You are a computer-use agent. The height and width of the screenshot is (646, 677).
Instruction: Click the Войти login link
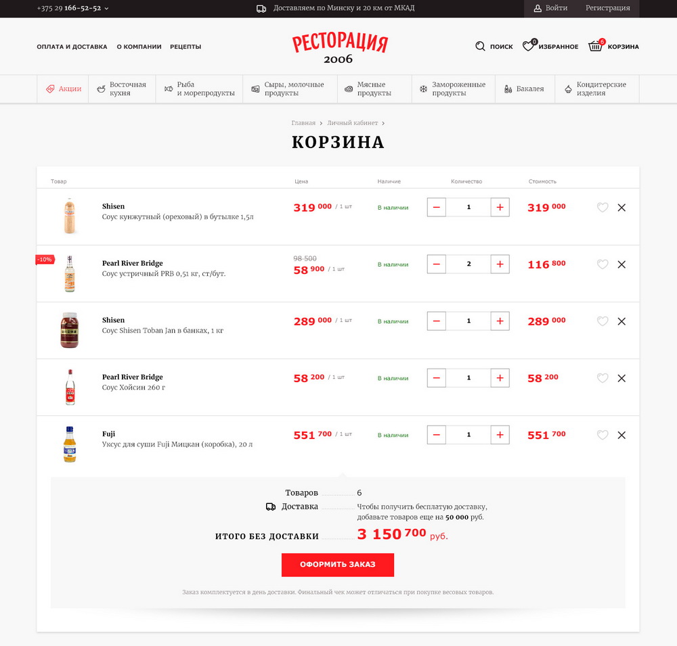click(x=550, y=8)
